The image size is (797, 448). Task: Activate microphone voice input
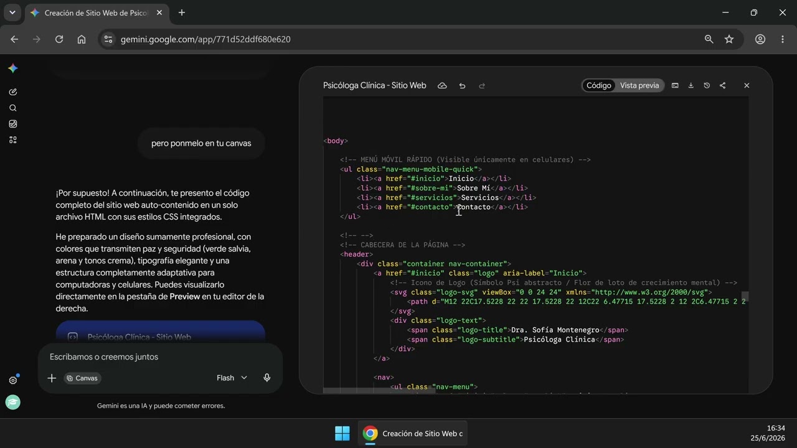pos(267,378)
